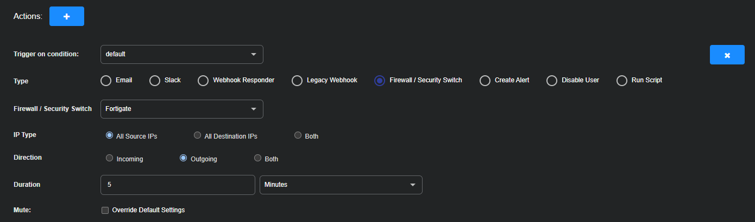The image size is (755, 222).
Task: Set Direction to Incoming
Action: tap(109, 158)
